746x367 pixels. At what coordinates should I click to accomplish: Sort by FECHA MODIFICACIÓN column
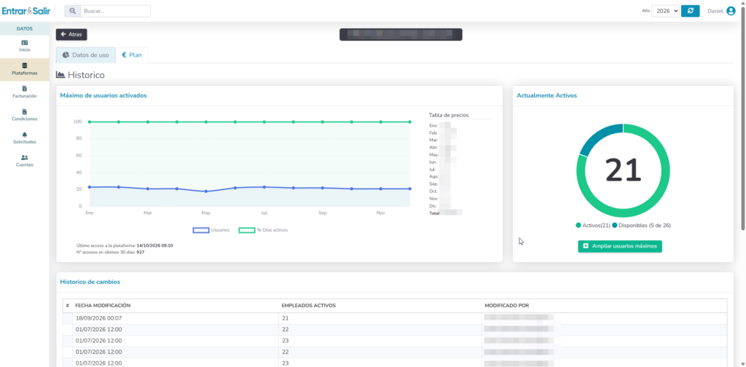[x=103, y=305]
